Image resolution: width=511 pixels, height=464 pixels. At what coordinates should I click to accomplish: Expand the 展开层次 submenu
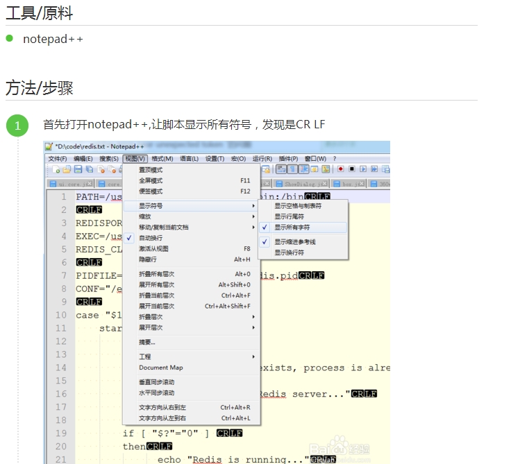[x=192, y=327]
